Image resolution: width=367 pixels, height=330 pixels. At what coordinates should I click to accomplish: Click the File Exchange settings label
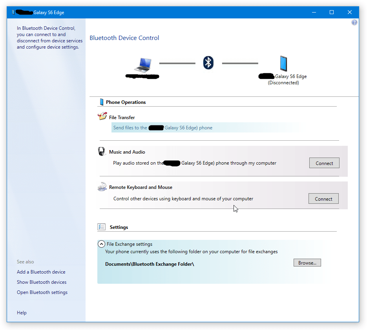pyautogui.click(x=130, y=244)
